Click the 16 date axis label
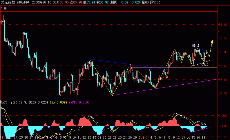The height and width of the screenshot is (140, 230). 95,137
